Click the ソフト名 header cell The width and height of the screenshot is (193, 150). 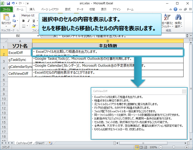click(20, 46)
